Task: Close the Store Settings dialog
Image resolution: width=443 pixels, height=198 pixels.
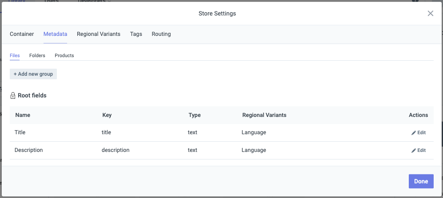Action: [430, 13]
